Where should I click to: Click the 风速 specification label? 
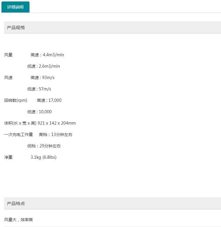pos(8,78)
